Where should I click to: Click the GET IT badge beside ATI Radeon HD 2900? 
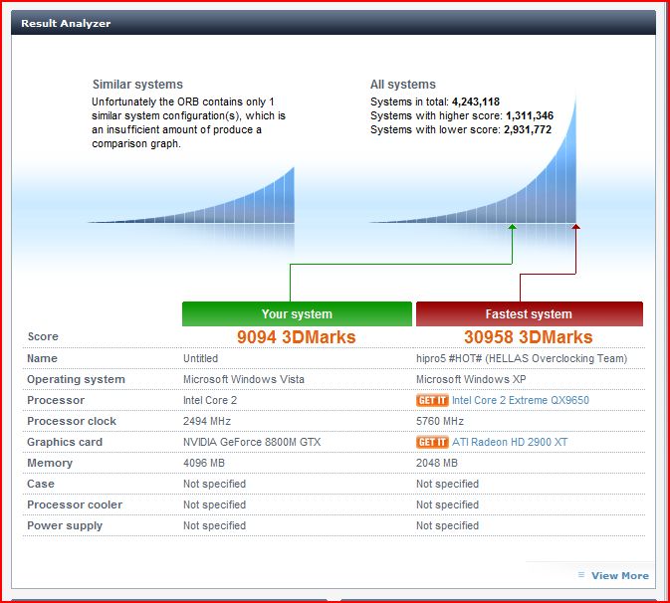(432, 442)
